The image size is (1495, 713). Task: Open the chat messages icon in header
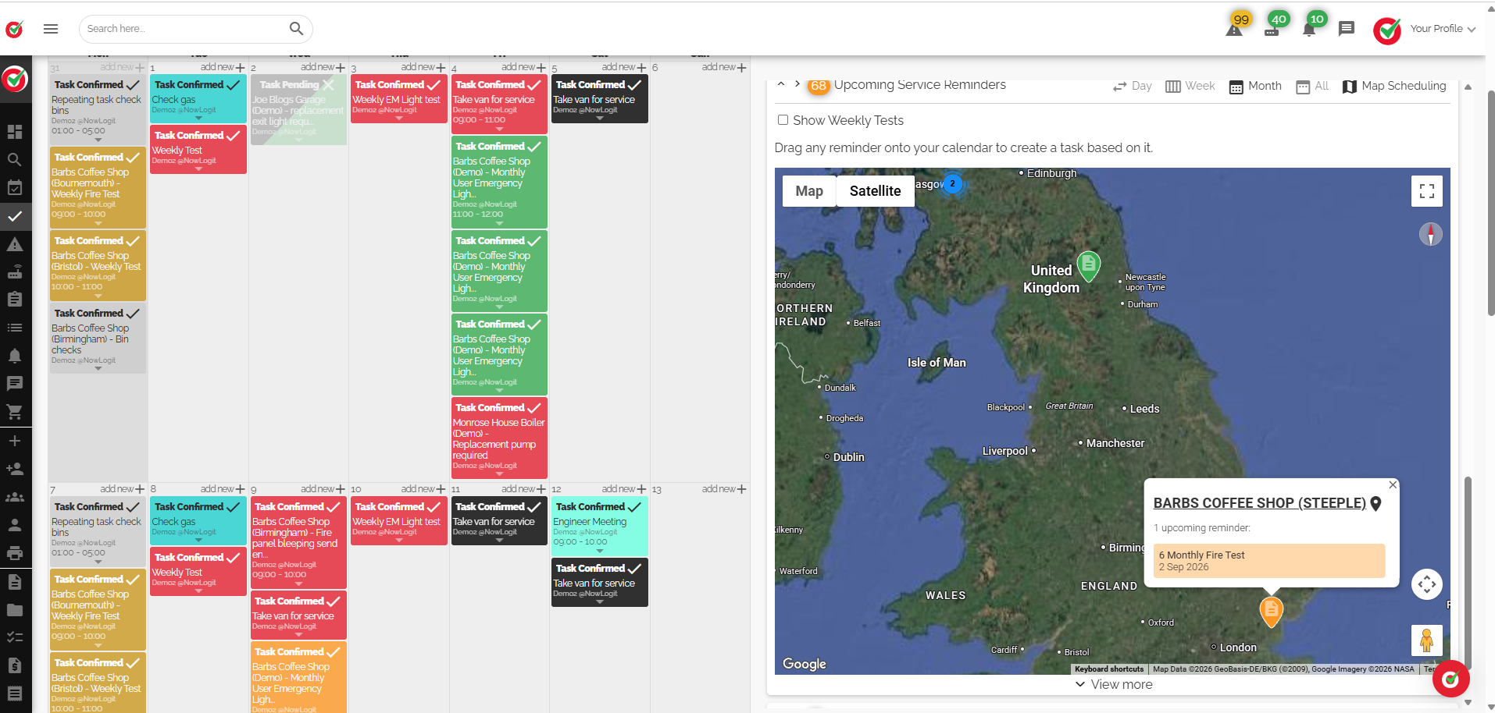(x=1347, y=29)
